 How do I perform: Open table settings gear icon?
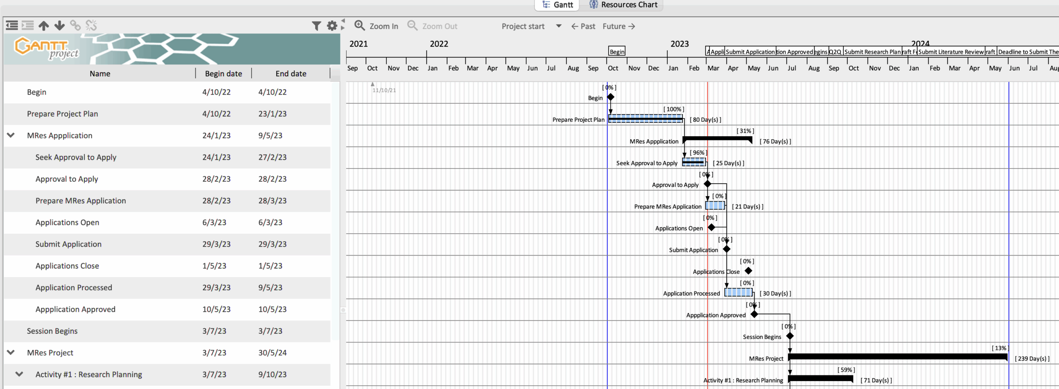[332, 26]
